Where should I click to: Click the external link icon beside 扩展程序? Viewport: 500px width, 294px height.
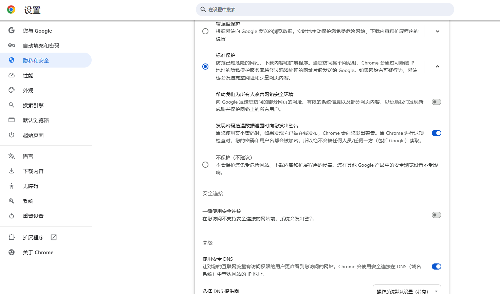[x=54, y=237]
